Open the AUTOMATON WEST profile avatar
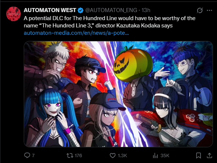Image resolution: width=217 pixels, height=163 pixels. (14, 14)
